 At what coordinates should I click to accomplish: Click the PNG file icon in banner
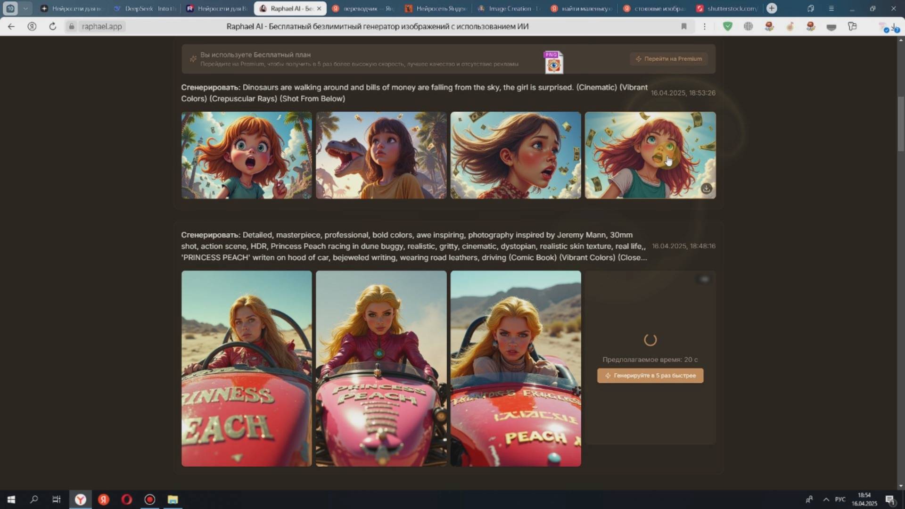coord(553,62)
